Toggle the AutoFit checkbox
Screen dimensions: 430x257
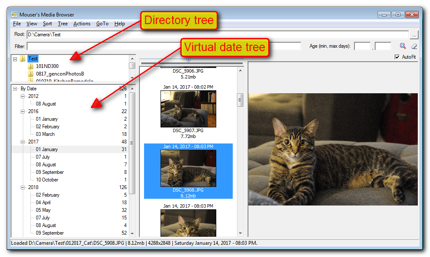pyautogui.click(x=397, y=57)
